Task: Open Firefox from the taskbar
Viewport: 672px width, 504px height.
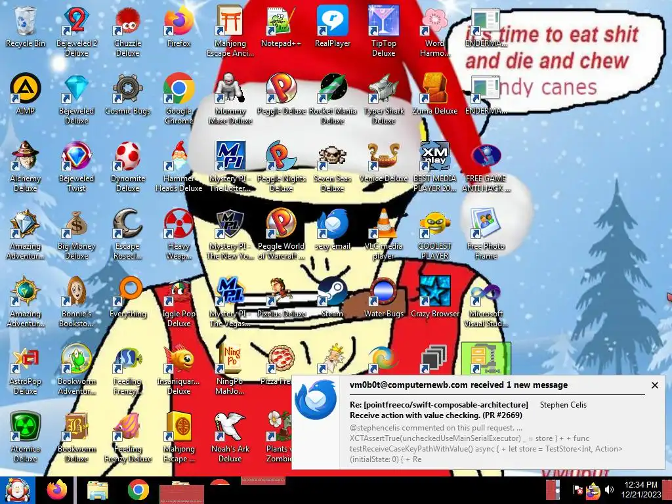Action: pyautogui.click(x=57, y=490)
